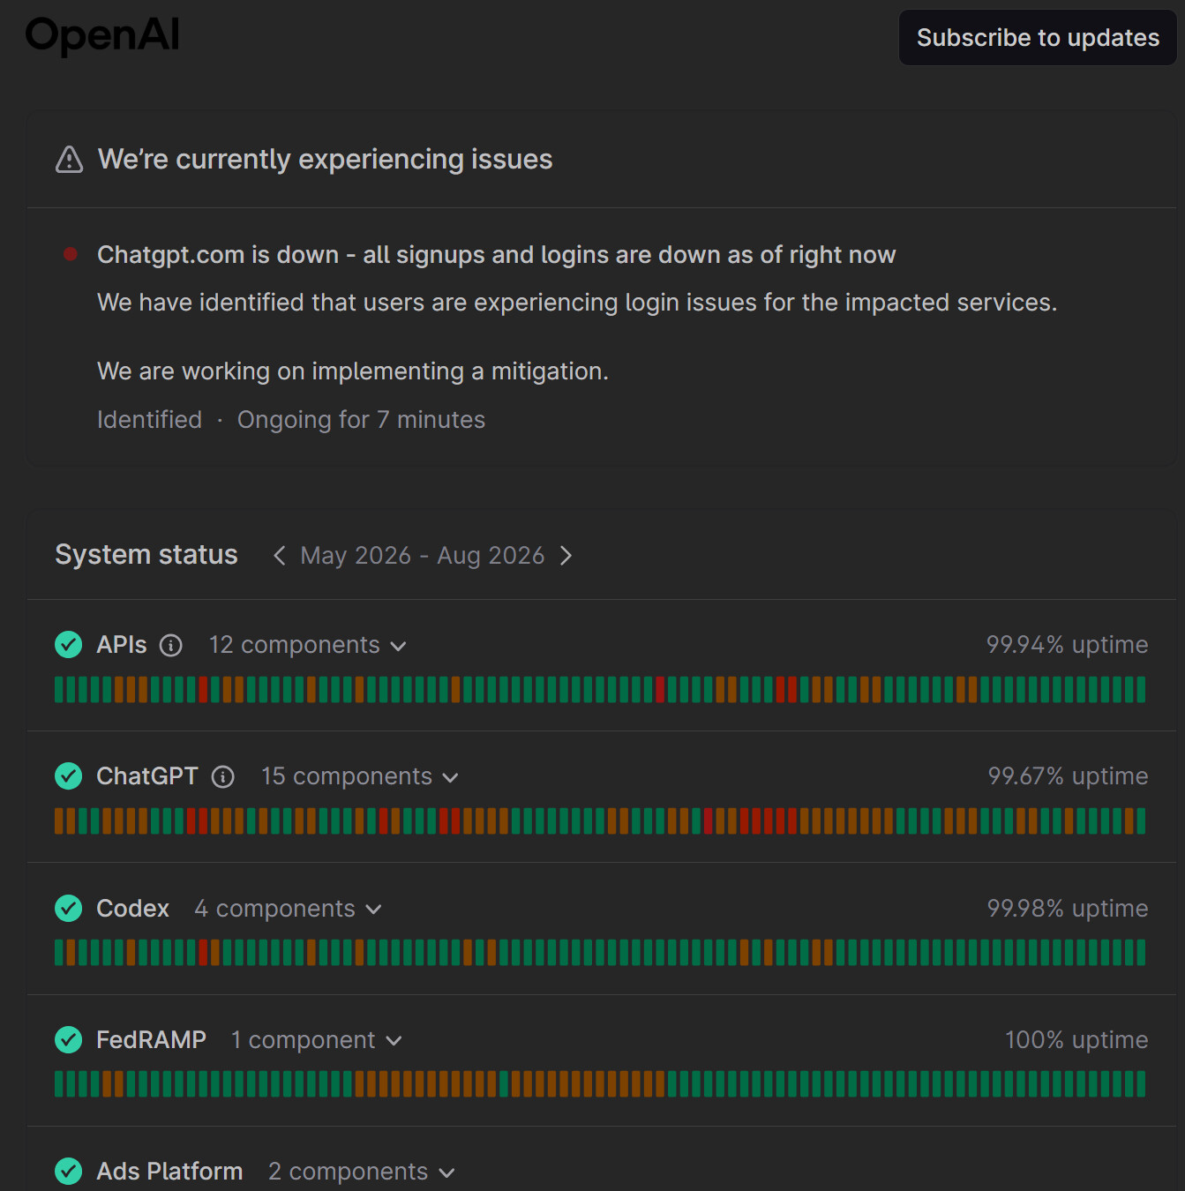1185x1191 pixels.
Task: Expand Ads Platform 2 components list
Action: [362, 1172]
